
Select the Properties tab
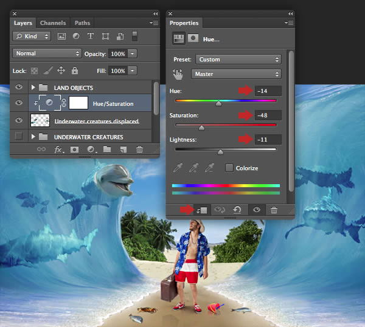pos(184,23)
